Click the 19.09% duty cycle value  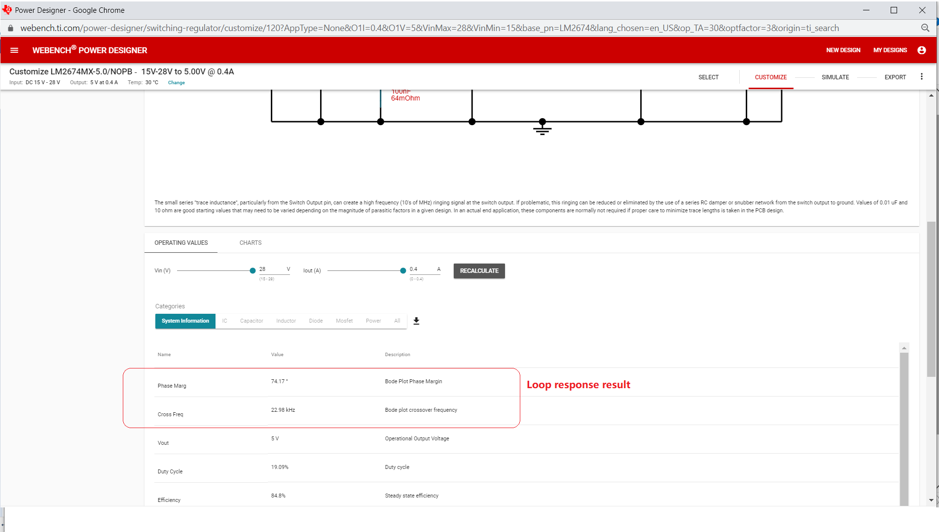[x=280, y=467]
